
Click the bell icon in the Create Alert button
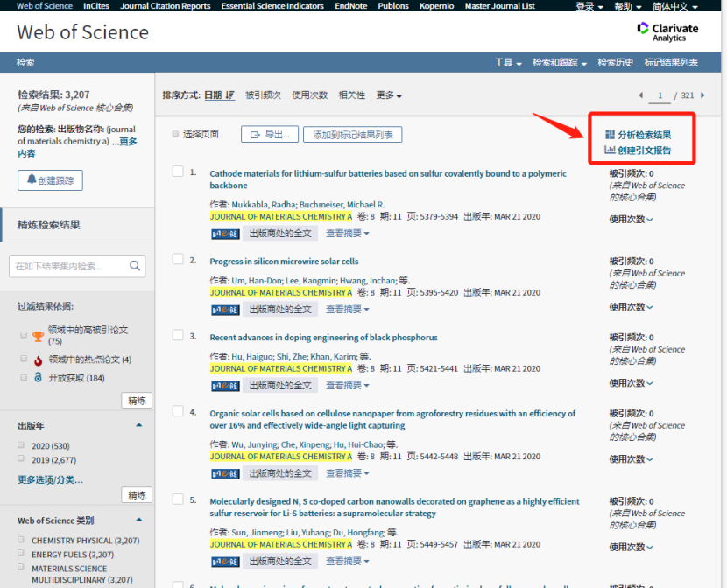click(x=32, y=179)
